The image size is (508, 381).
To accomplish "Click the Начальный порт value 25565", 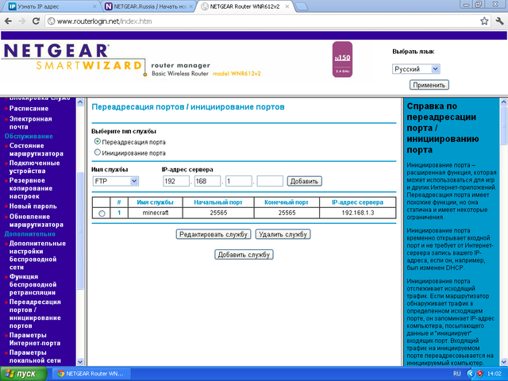I will pos(218,213).
